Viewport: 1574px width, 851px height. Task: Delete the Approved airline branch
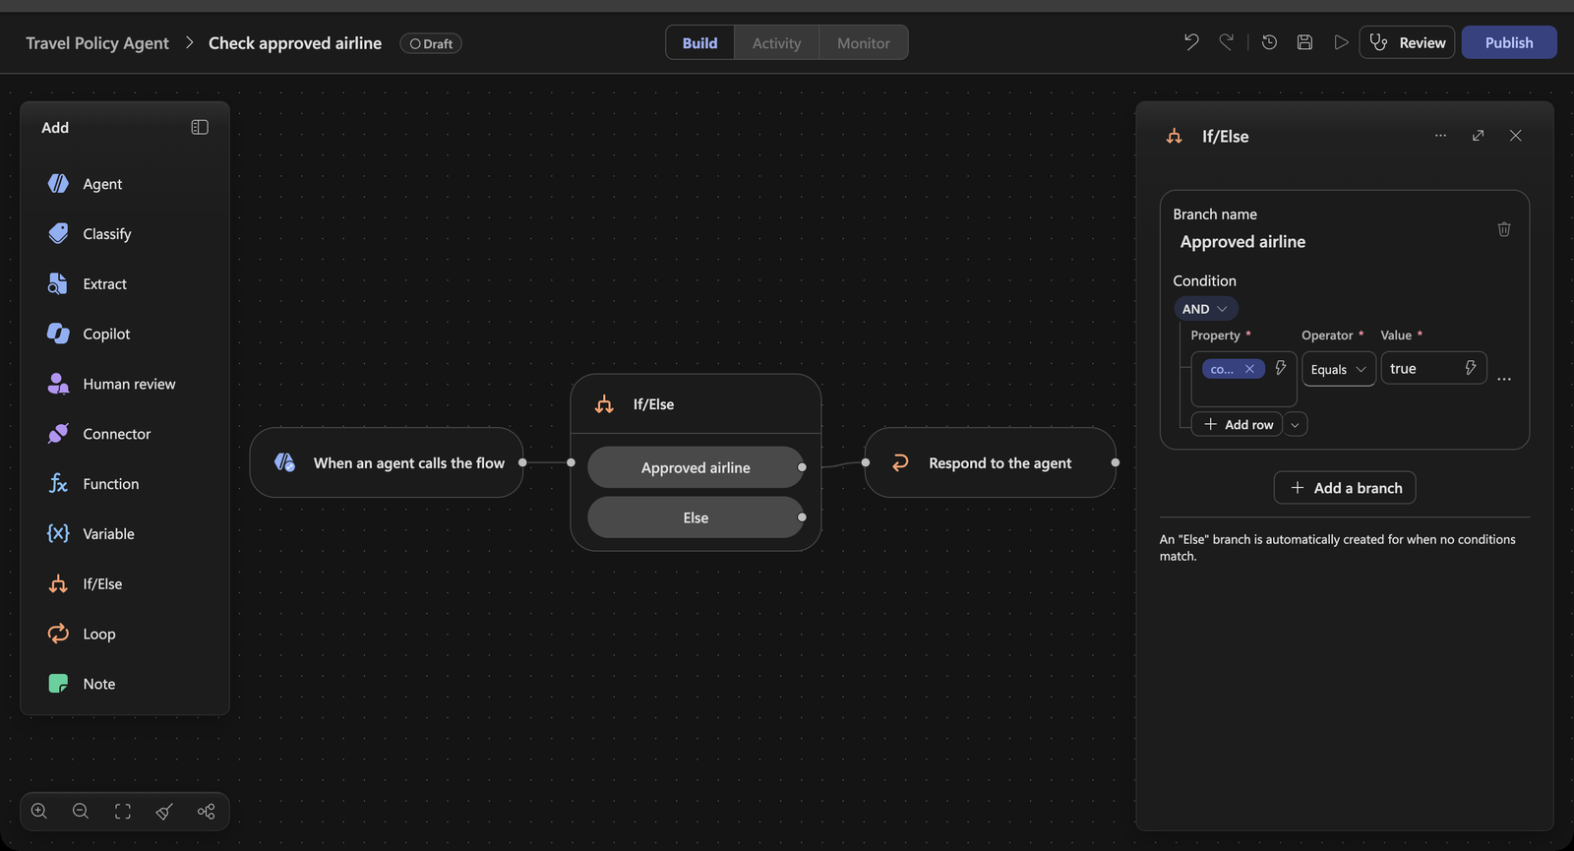[1504, 229]
